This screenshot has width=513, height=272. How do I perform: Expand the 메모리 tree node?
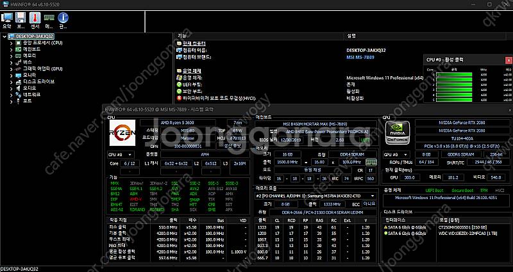(x=11, y=56)
